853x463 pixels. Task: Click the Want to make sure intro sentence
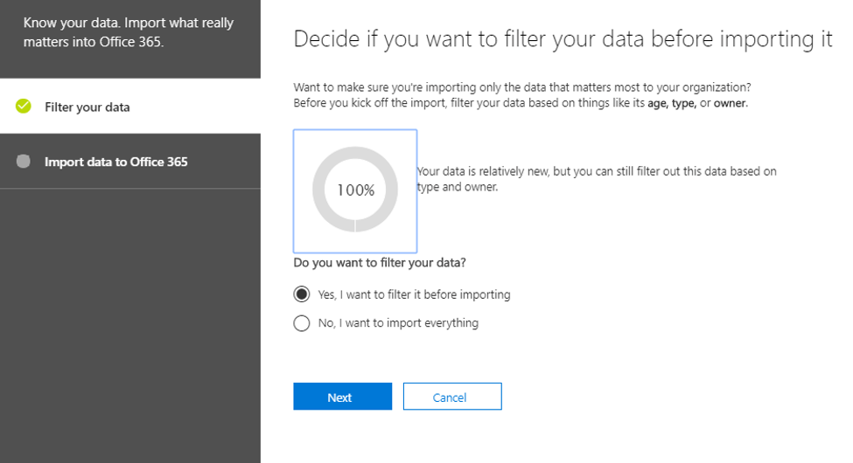tap(522, 87)
